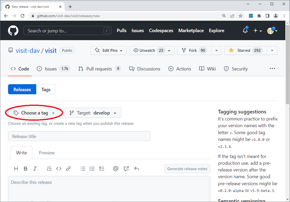Toggle browser side panel icon
The image size is (290, 202).
tap(267, 16)
